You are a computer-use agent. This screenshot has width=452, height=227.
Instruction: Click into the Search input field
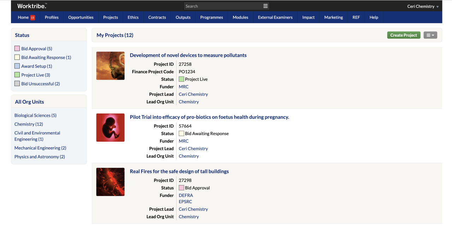click(222, 6)
